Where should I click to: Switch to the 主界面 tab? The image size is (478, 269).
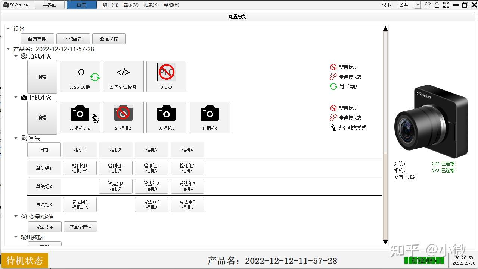coord(49,5)
